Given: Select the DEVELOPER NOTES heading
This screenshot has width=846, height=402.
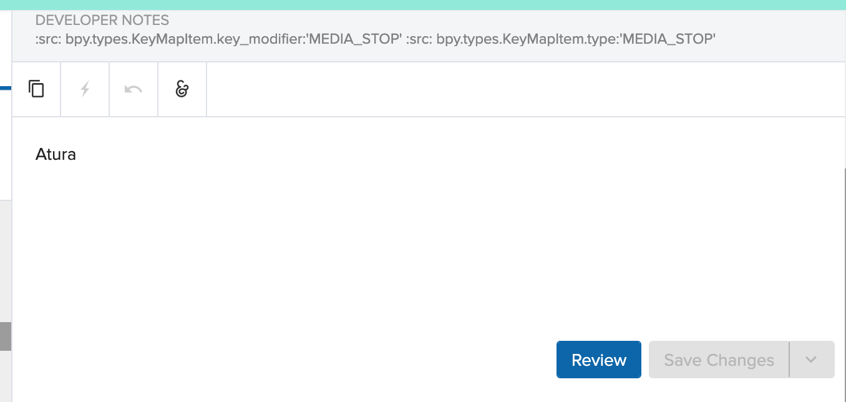Looking at the screenshot, I should (x=102, y=21).
